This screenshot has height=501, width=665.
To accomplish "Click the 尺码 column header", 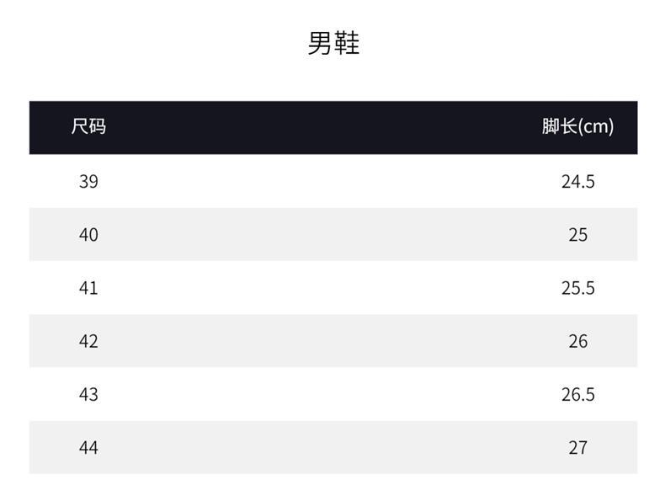I will [88, 127].
